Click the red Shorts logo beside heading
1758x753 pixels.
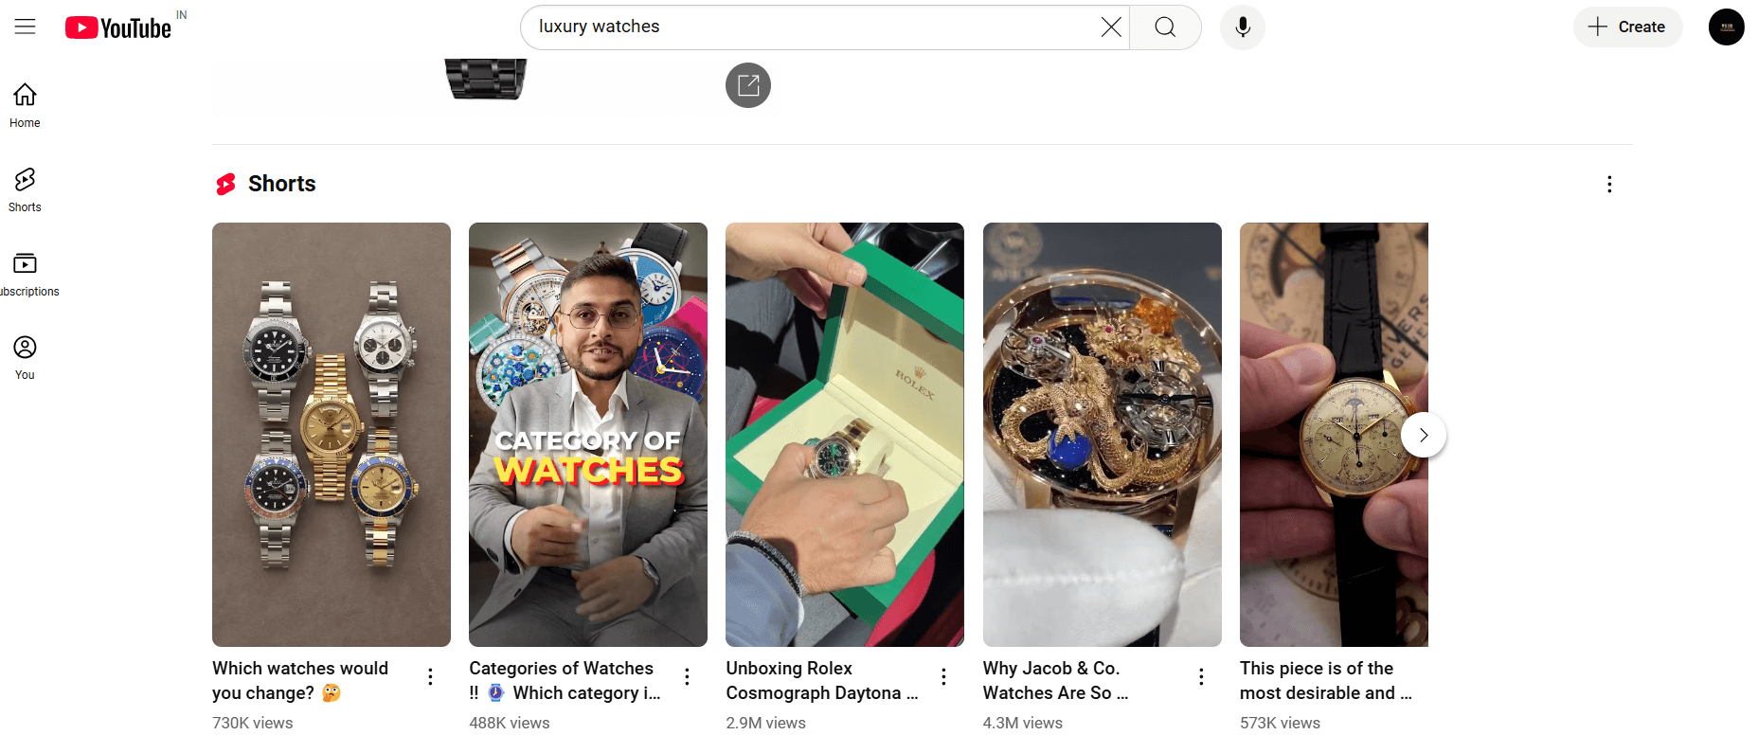(x=225, y=184)
